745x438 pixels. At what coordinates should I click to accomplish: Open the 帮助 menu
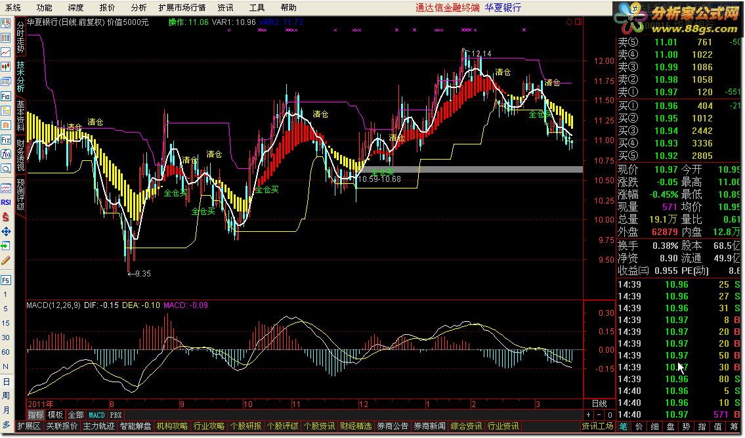[x=288, y=8]
